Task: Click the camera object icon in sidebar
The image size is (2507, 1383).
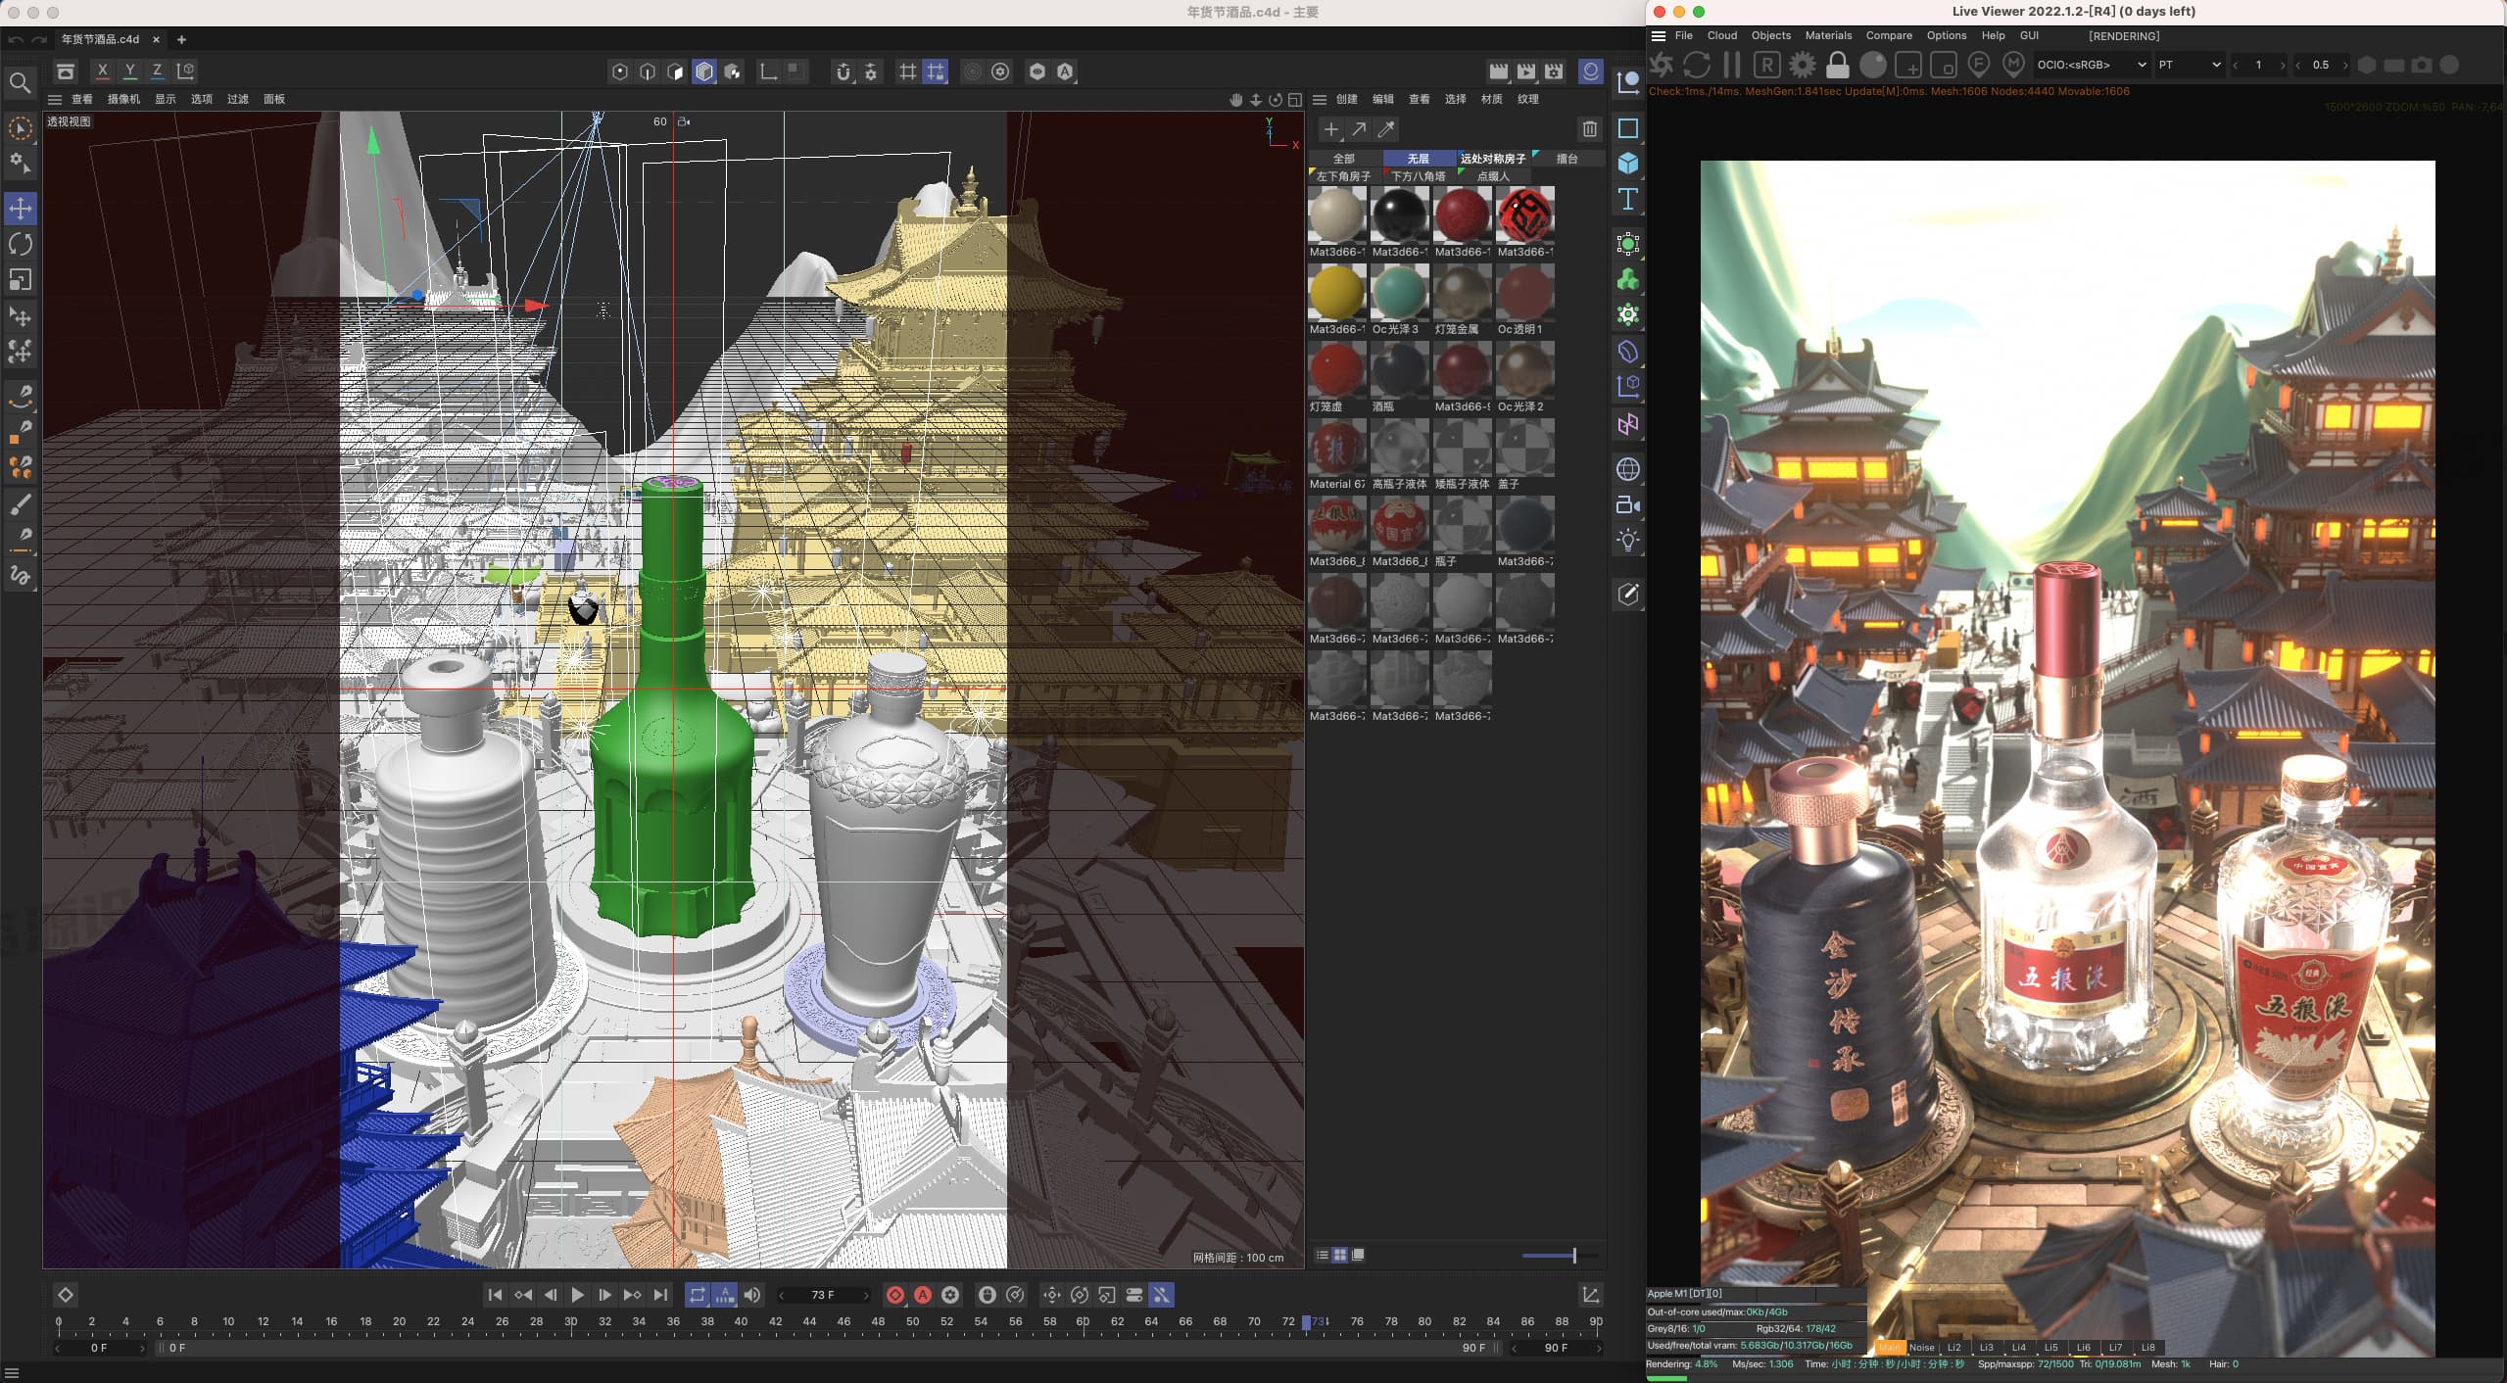Action: click(x=1628, y=505)
